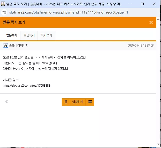Switch to the 보낸쪽지 tab
Image resolution: width=161 pixels, height=148 pixels.
[29, 35]
